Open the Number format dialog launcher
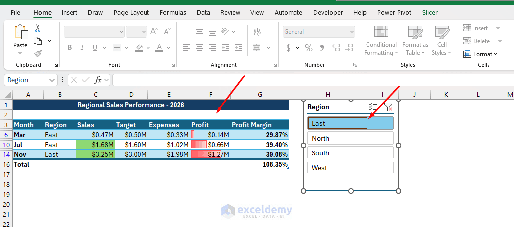 [x=355, y=65]
